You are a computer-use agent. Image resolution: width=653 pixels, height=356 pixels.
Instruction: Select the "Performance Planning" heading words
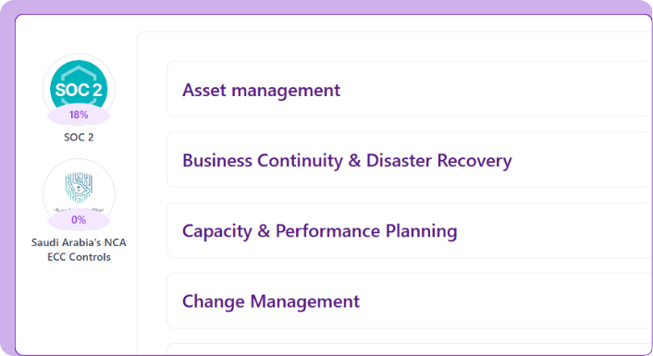(x=366, y=231)
